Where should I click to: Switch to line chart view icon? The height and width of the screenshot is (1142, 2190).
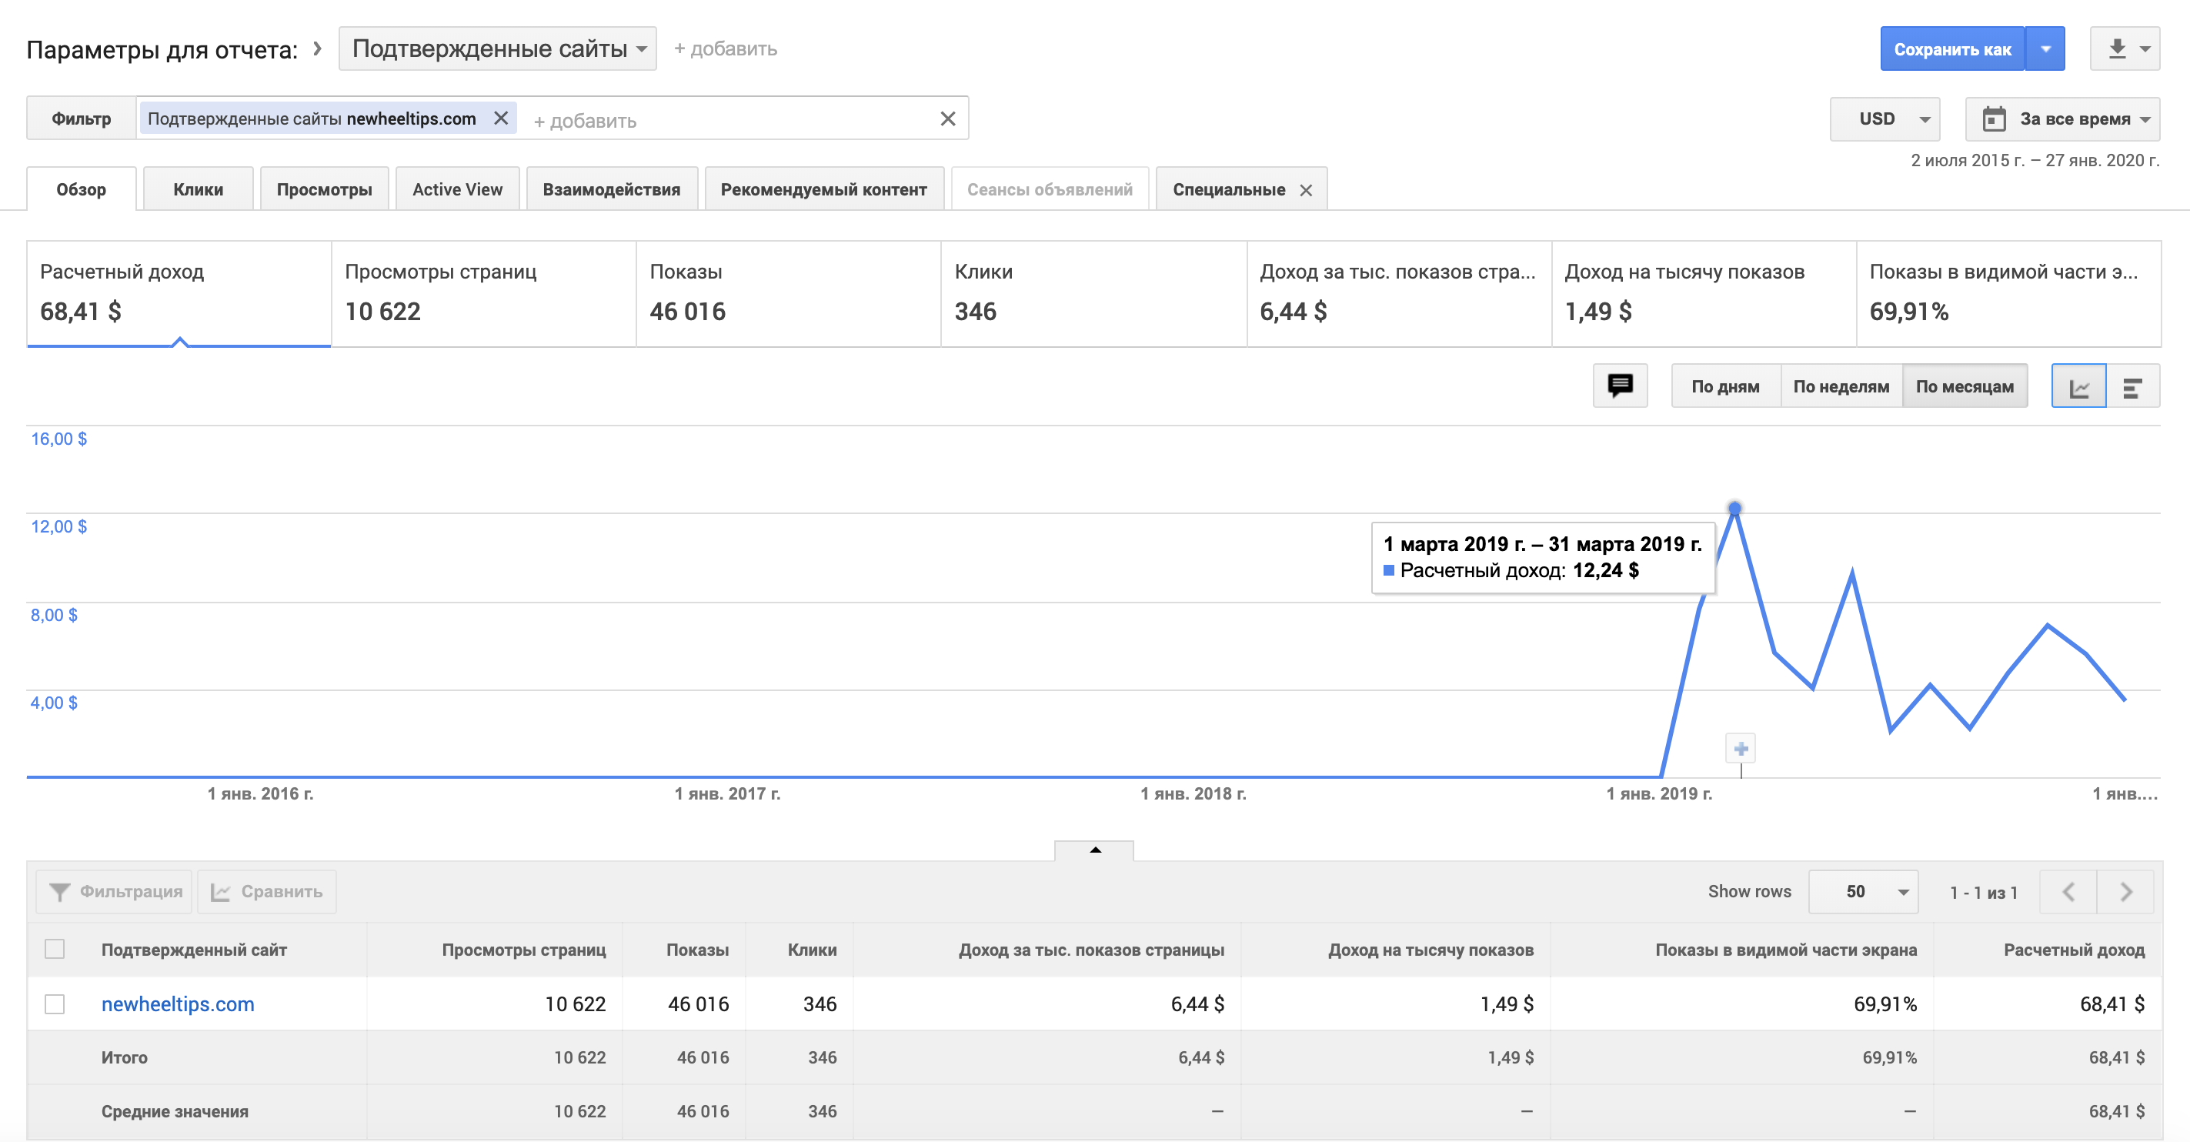point(2078,387)
